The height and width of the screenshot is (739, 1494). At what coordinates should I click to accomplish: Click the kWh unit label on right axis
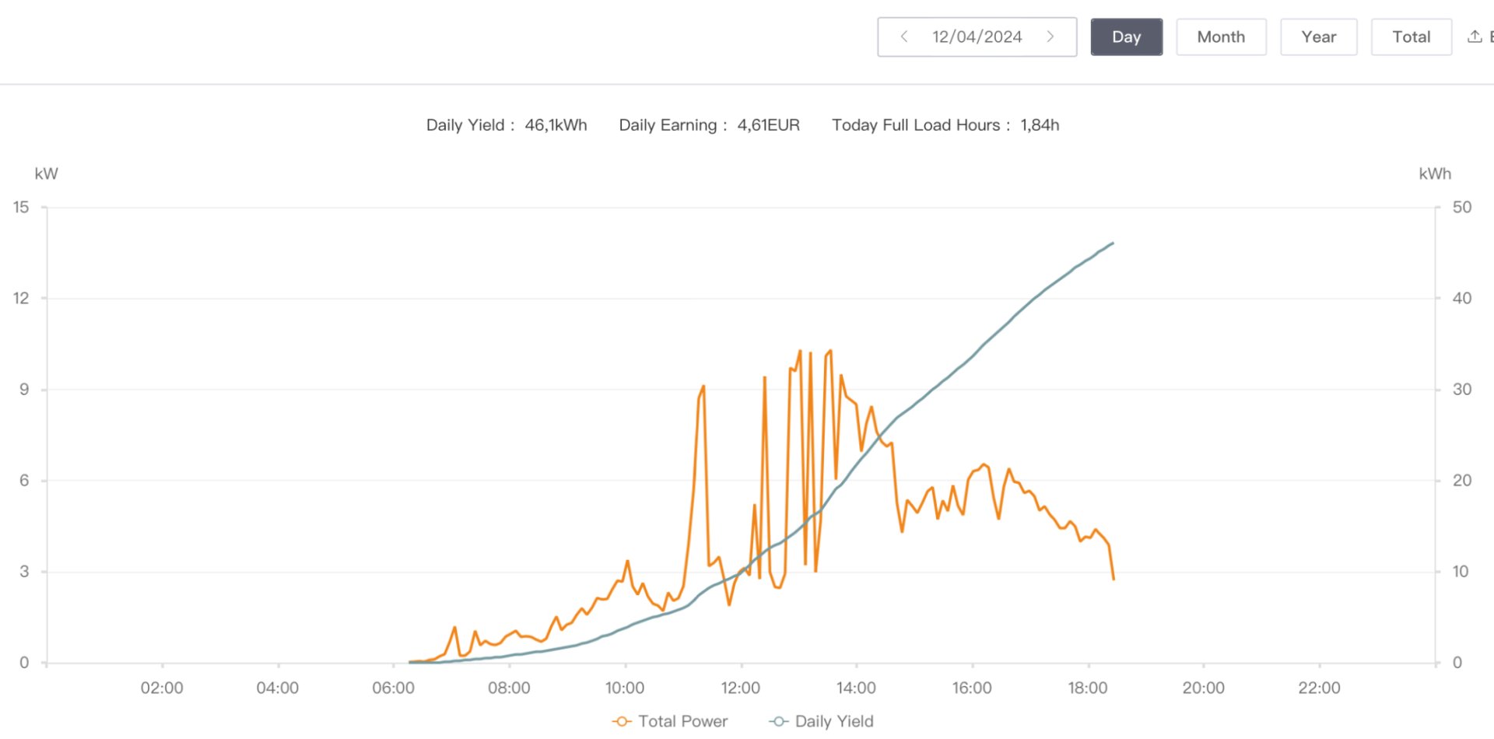[1434, 173]
